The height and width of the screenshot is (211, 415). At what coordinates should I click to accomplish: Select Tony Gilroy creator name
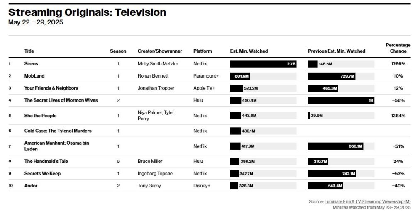click(149, 186)
